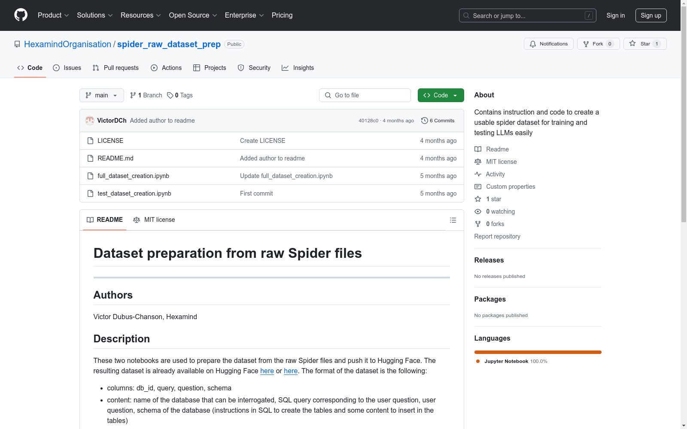The width and height of the screenshot is (687, 429).
Task: Focus the Search or jump to field
Action: (x=528, y=15)
